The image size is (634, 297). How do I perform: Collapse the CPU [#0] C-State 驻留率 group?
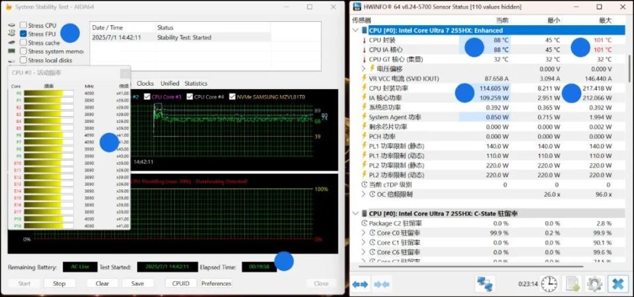click(355, 213)
